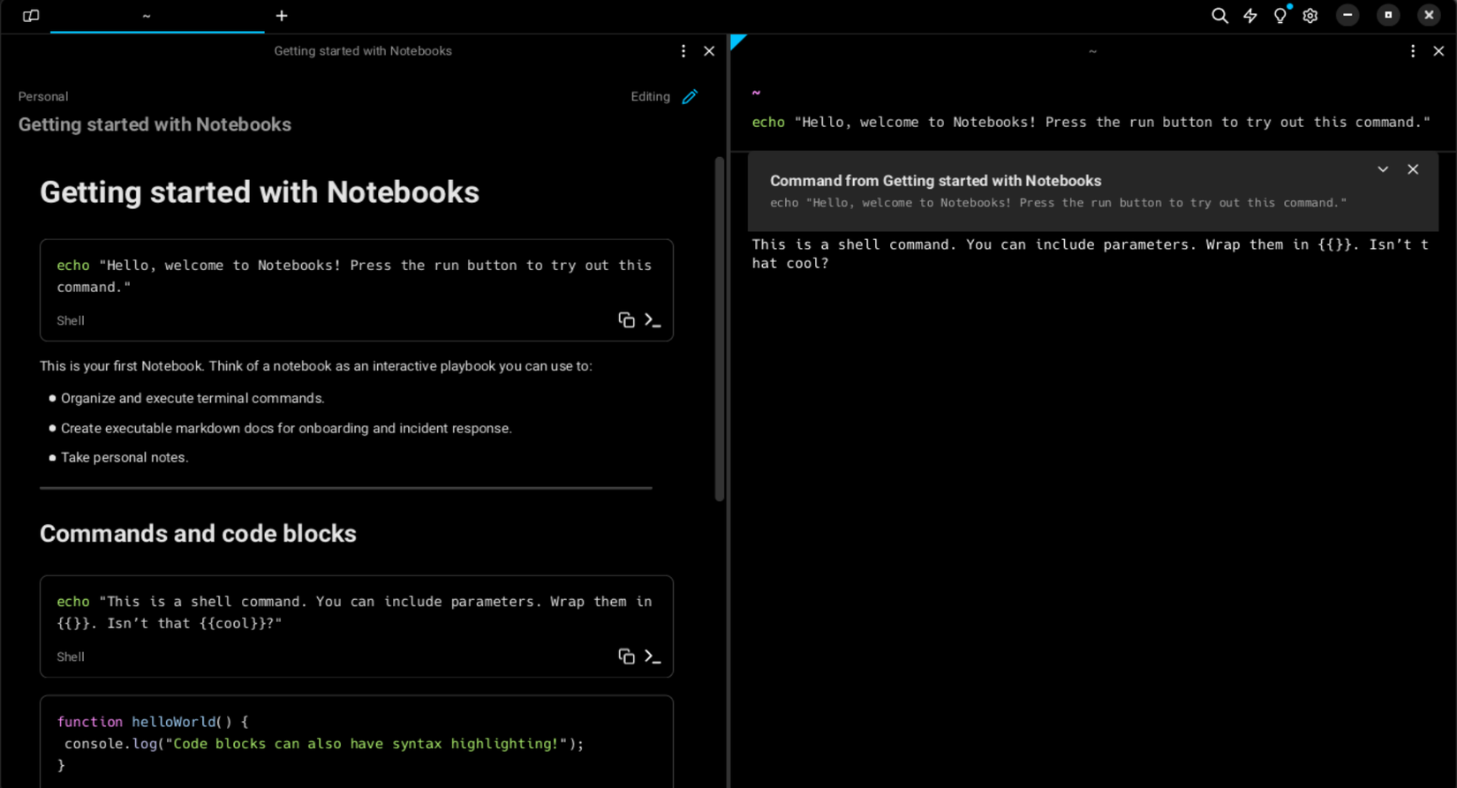Viewport: 1457px width, 788px height.
Task: Click into terminal echo command input
Action: point(1090,123)
